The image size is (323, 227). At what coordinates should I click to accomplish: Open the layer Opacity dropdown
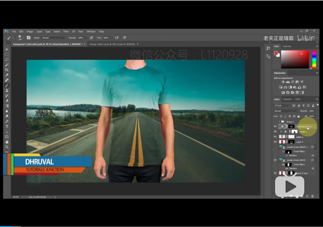(317, 111)
